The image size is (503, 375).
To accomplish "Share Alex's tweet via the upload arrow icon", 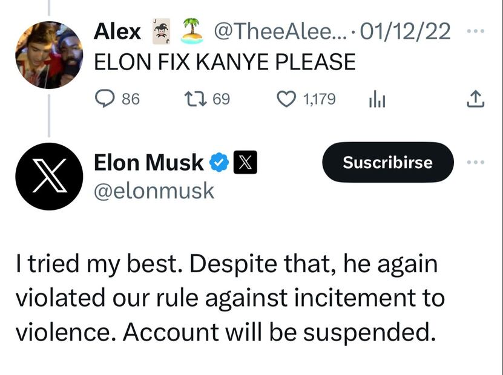I will [476, 99].
